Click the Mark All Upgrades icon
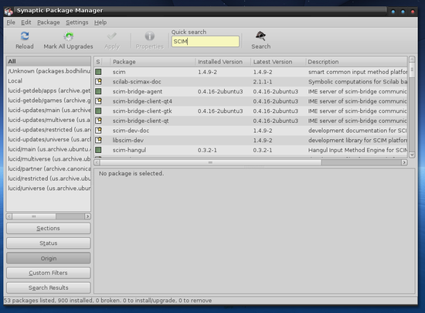 tap(68, 36)
